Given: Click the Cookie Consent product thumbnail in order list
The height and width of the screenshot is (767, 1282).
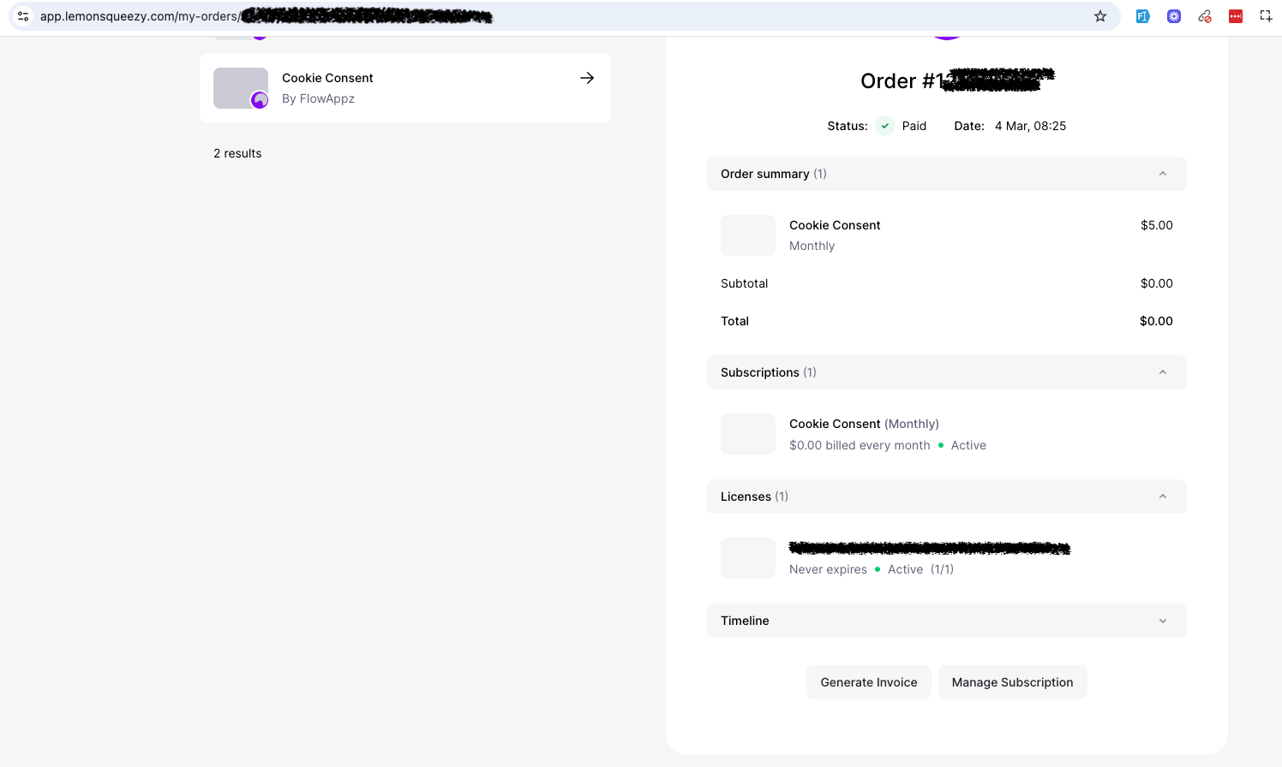Looking at the screenshot, I should (x=240, y=88).
